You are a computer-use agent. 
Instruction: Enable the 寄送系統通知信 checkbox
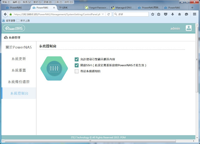[x=77, y=71]
